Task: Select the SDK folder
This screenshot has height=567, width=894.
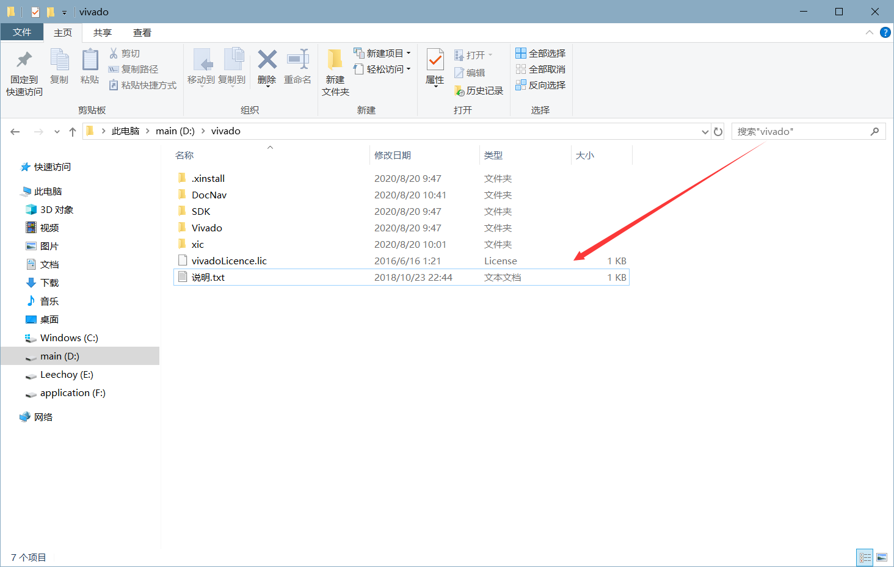Action: pos(401,211)
